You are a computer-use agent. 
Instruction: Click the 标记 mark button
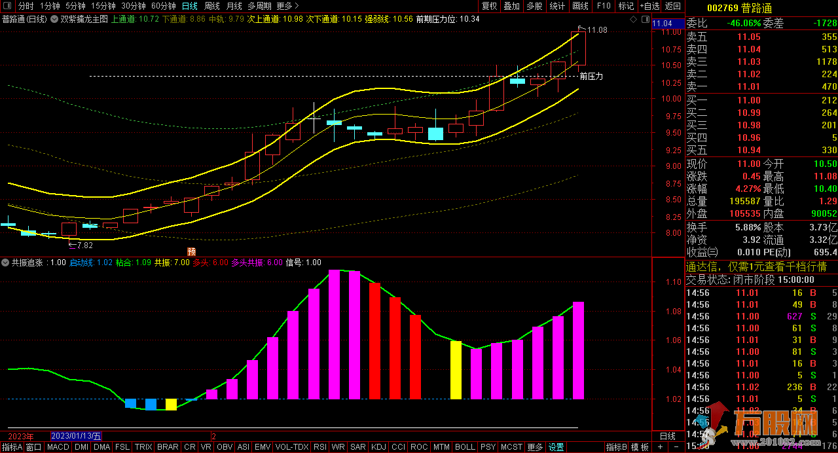(626, 6)
